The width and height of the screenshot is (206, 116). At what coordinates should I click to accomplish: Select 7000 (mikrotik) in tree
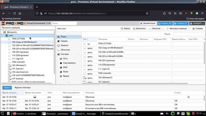point(18,62)
